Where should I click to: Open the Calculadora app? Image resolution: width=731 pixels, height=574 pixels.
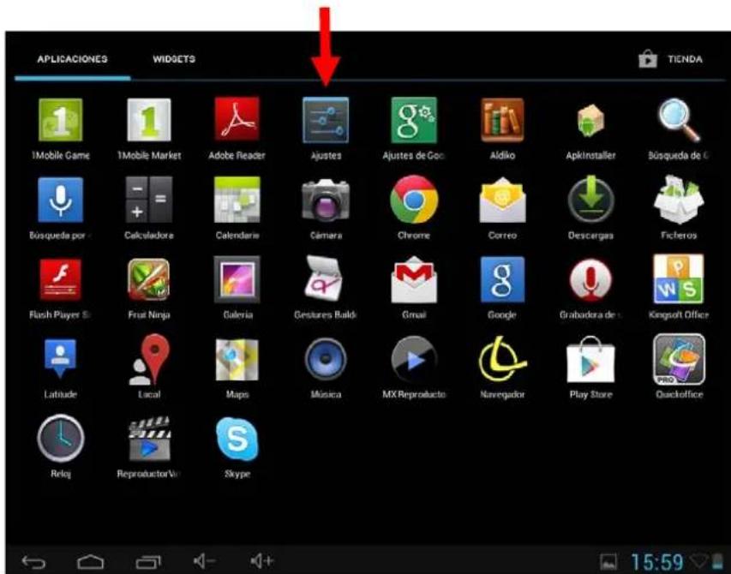(x=149, y=200)
